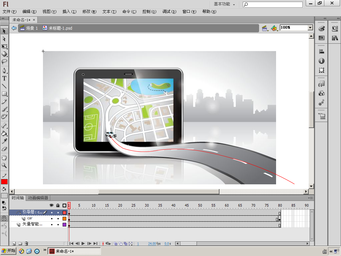This screenshot has height=256, width=341.
Task: Open the stage zoom percentage dropdown
Action: [310, 28]
